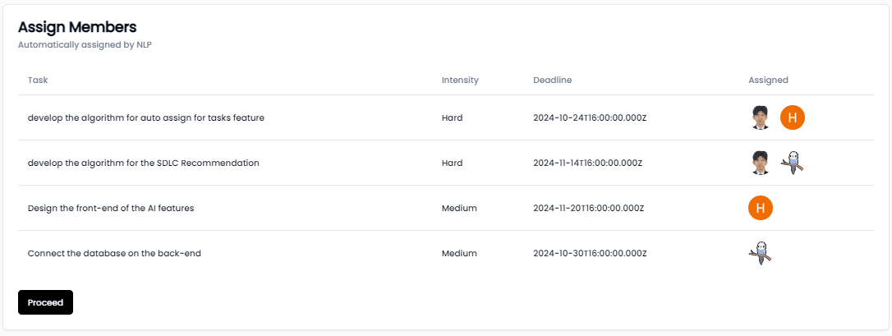The image size is (892, 336).
Task: Select the SDLC Recommendation task text
Action: click(x=144, y=163)
